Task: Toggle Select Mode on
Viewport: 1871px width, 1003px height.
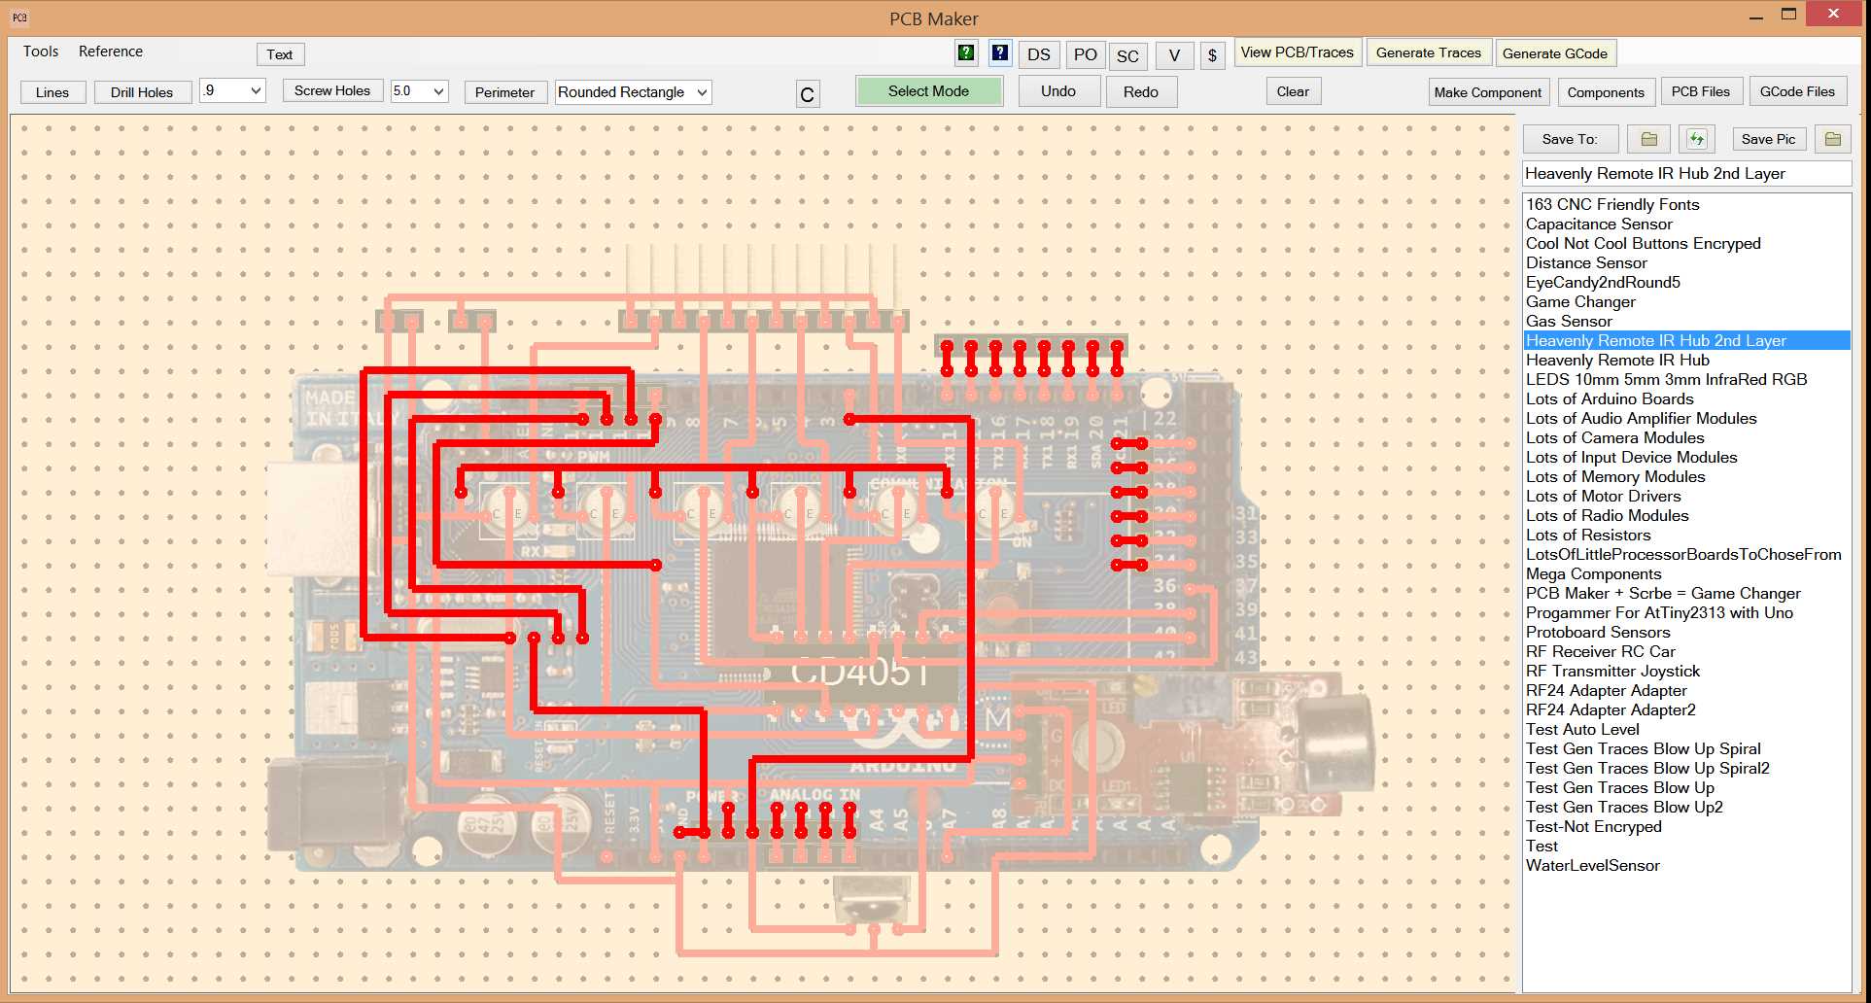Action: 928,90
